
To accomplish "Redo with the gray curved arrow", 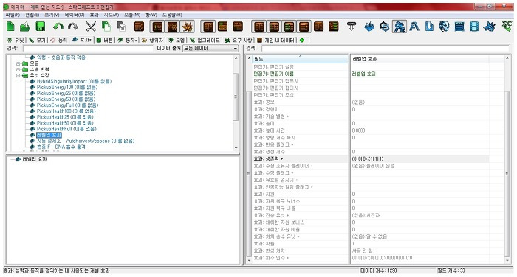I will pyautogui.click(x=73, y=27).
